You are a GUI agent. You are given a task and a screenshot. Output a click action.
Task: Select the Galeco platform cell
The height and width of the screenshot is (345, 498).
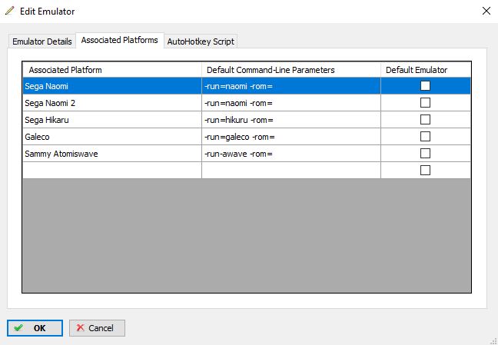pos(112,137)
